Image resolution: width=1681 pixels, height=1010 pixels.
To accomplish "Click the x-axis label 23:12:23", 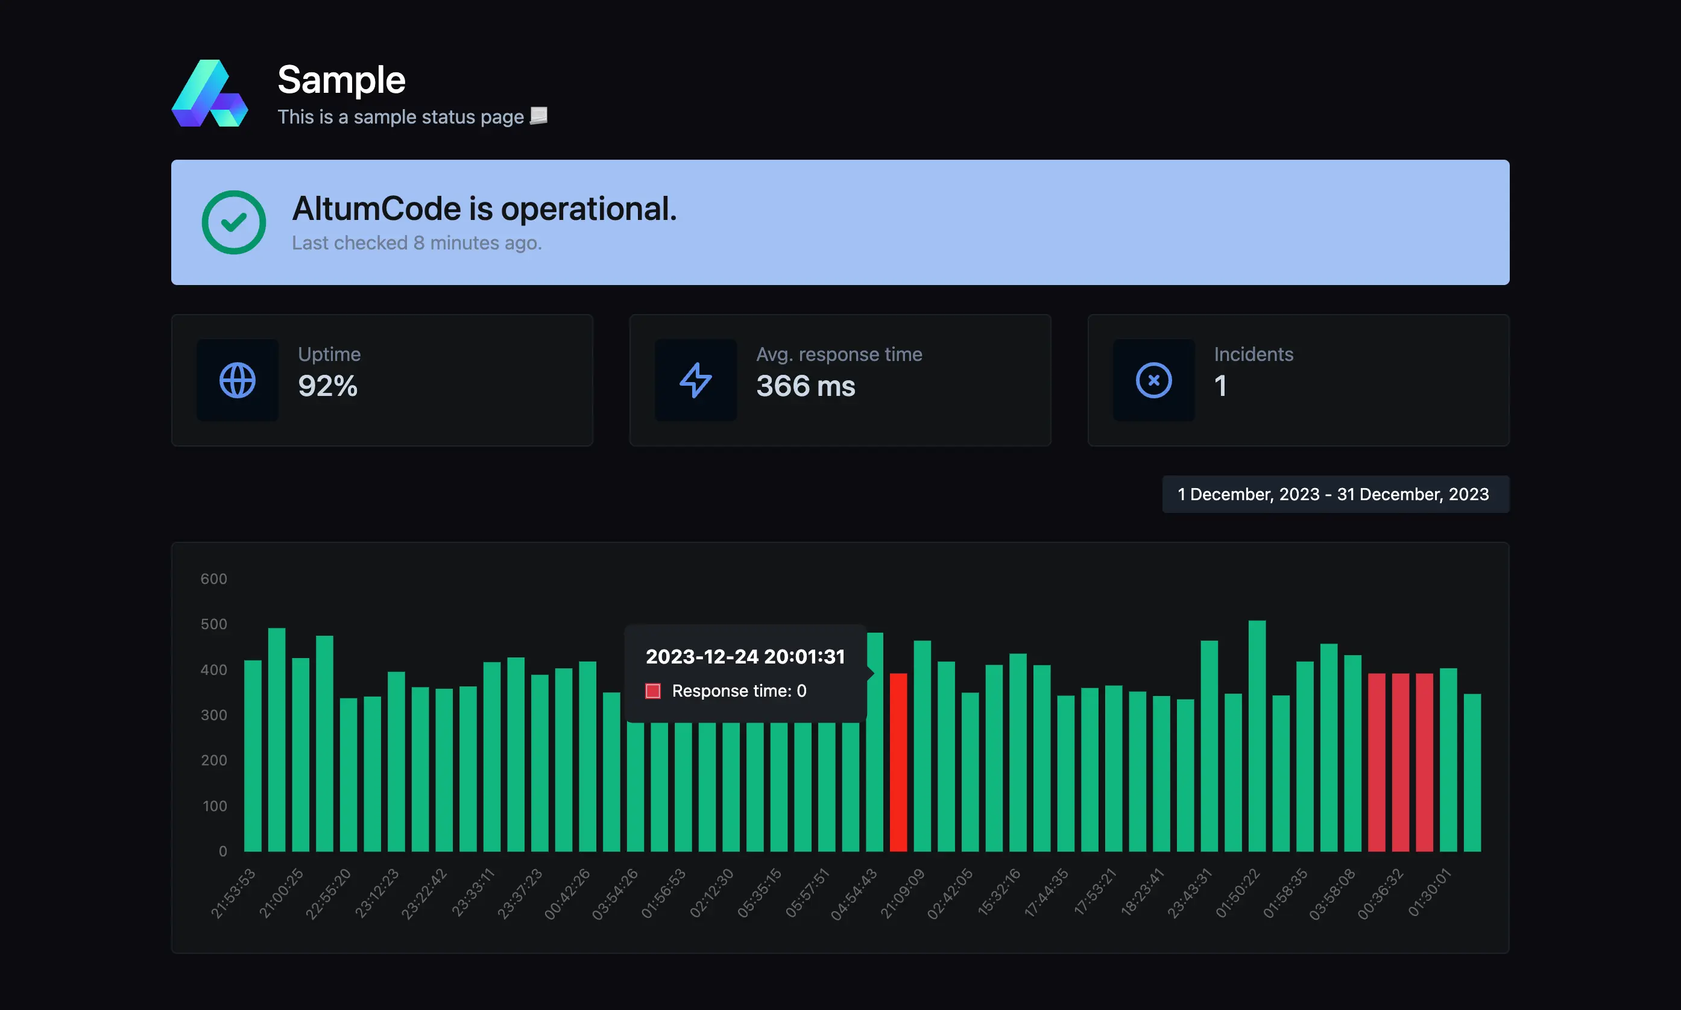I will point(376,893).
